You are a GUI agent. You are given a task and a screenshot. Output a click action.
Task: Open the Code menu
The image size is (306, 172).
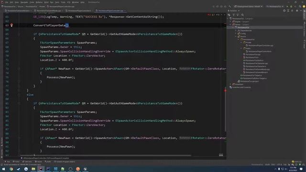click(x=32, y=2)
